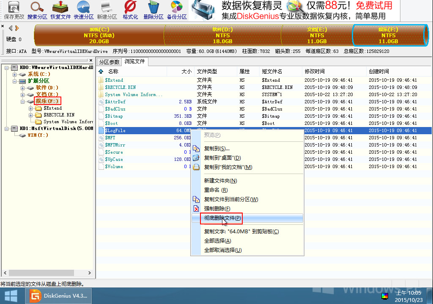This screenshot has width=433, height=304.
Task: Click 彻底删除文件(P) in context menu
Action: (248, 218)
